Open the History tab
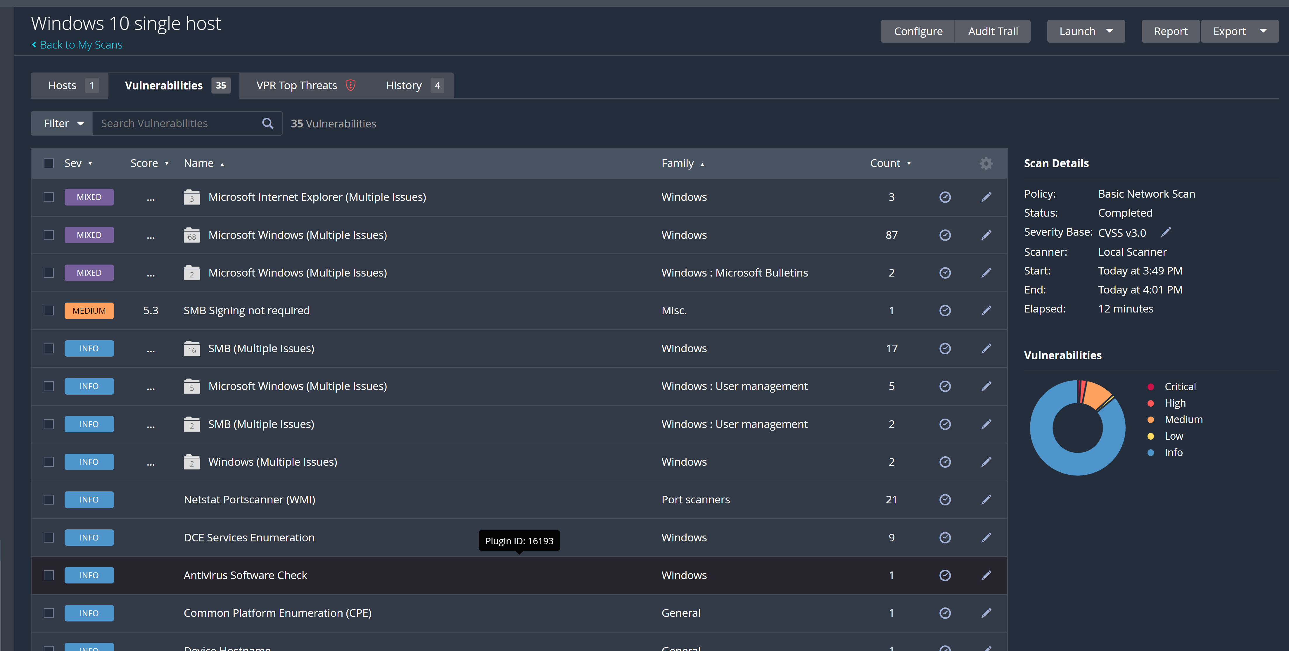The width and height of the screenshot is (1289, 651). (x=412, y=85)
